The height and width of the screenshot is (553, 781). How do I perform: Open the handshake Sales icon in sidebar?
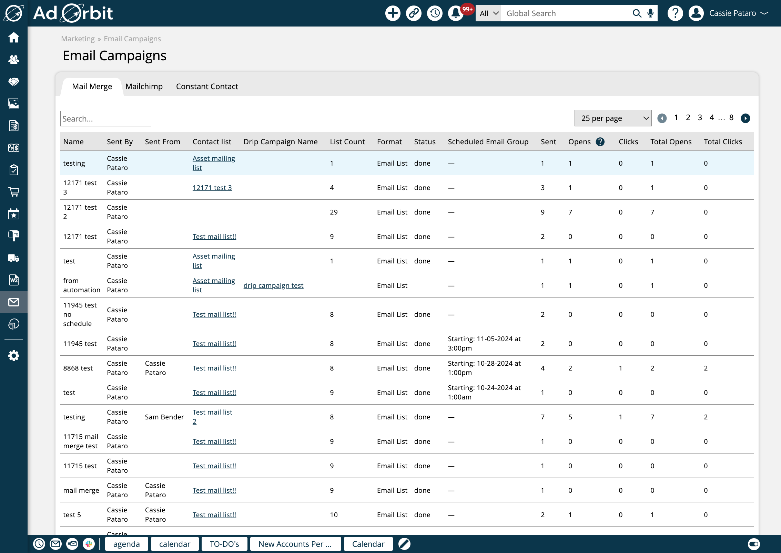click(x=14, y=82)
